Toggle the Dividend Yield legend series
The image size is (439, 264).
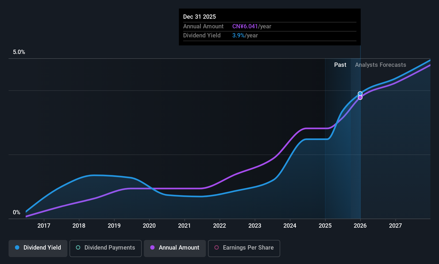click(38, 248)
